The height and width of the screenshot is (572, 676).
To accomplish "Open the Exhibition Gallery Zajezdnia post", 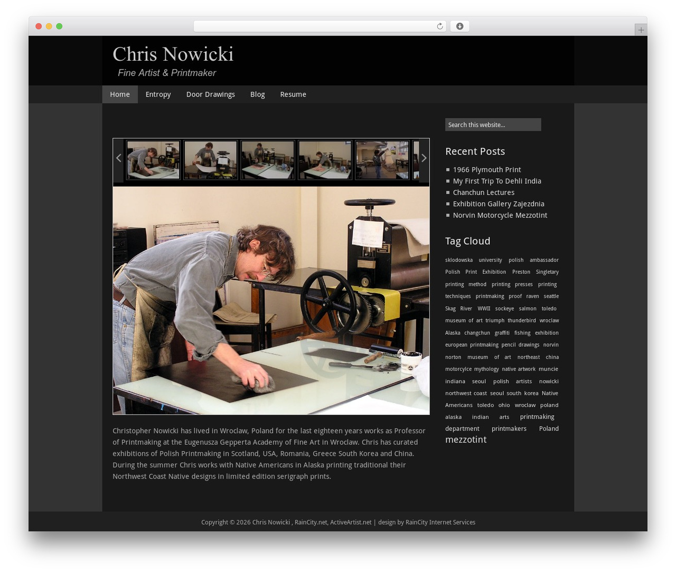I will (x=499, y=204).
